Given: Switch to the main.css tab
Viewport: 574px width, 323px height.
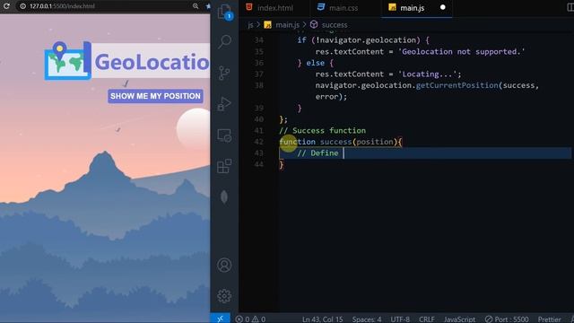Looking at the screenshot, I should pyautogui.click(x=338, y=8).
